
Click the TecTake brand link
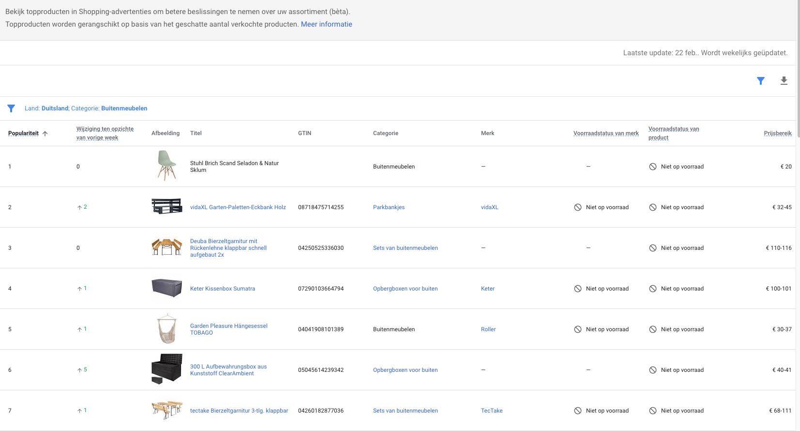[491, 411]
